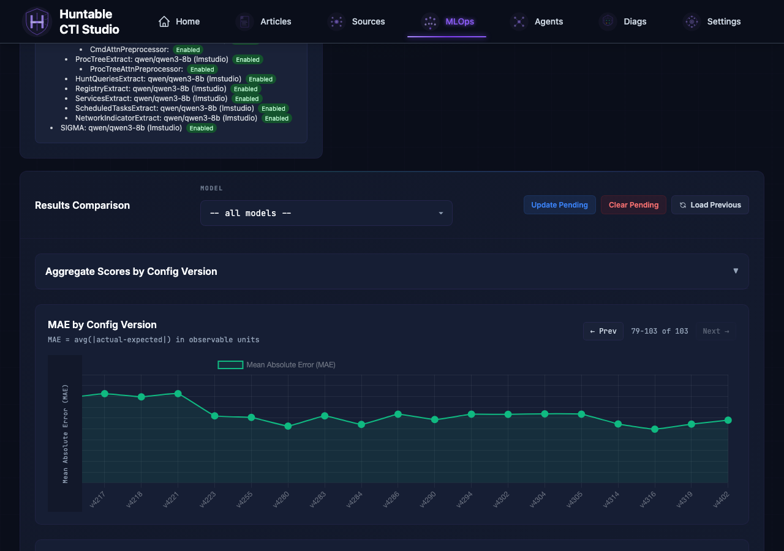Select the MAE data point for v4217
The height and width of the screenshot is (551, 784).
[105, 394]
